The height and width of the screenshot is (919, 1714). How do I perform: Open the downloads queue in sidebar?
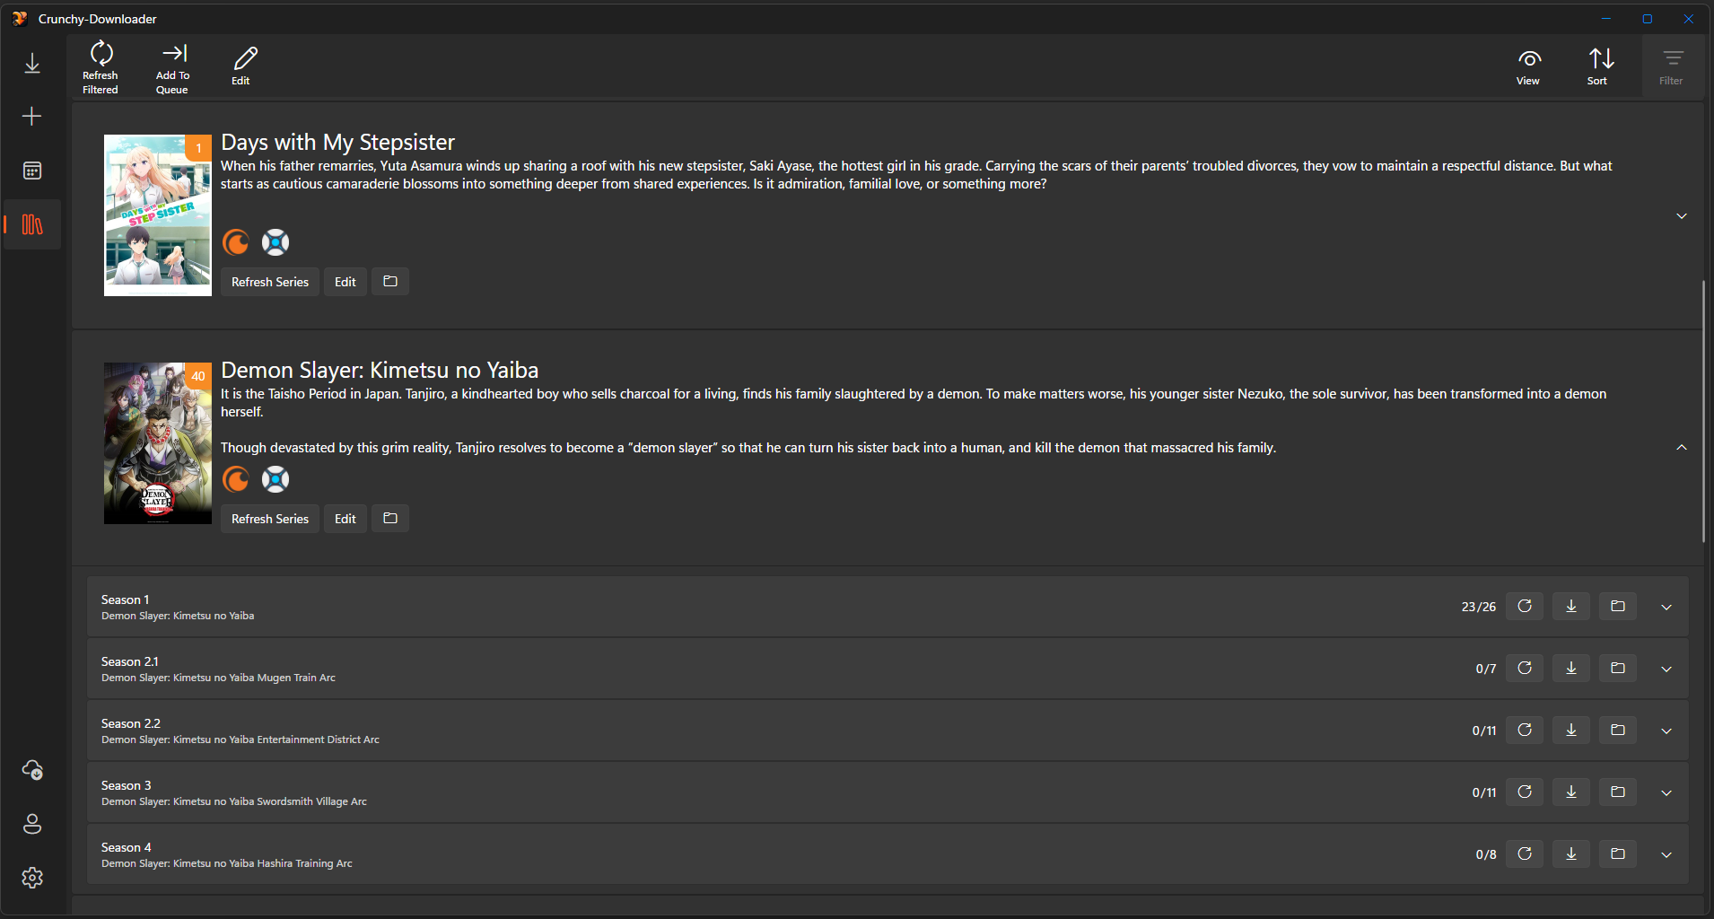(x=32, y=64)
